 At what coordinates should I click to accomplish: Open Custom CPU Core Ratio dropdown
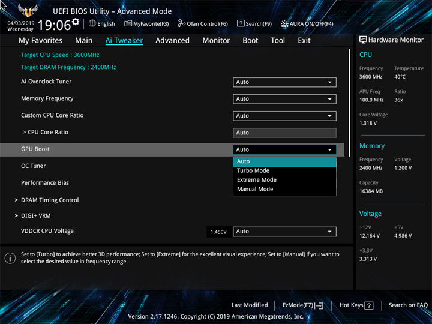(x=284, y=116)
